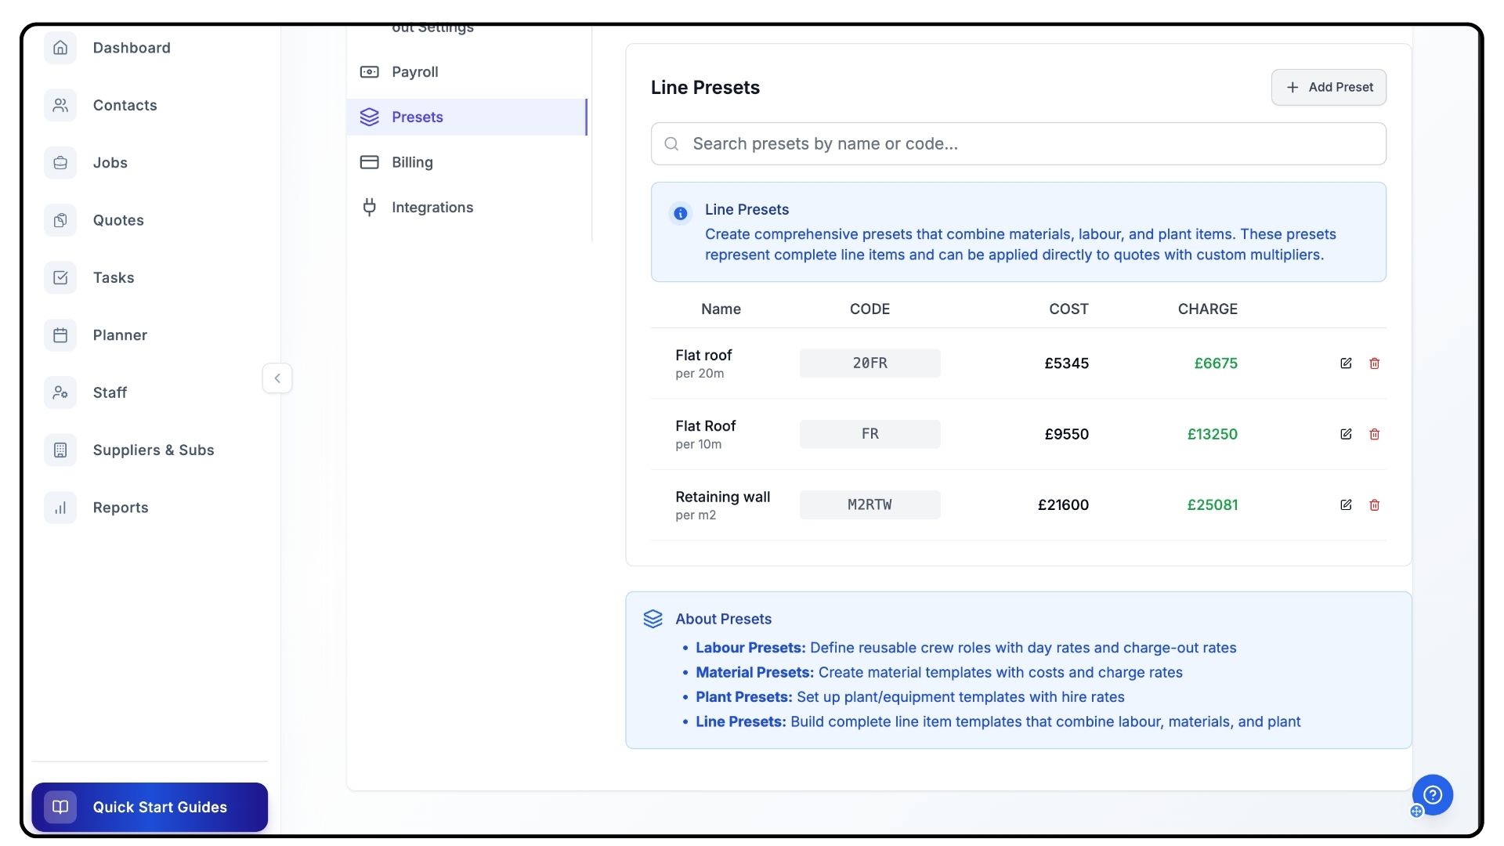Collapse the left sidebar with chevron
The image size is (1504, 846).
(277, 378)
